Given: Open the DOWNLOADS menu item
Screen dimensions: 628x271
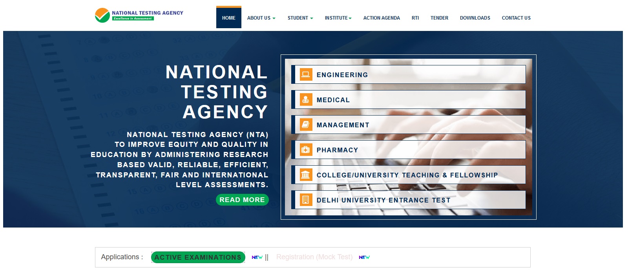Looking at the screenshot, I should pyautogui.click(x=475, y=18).
